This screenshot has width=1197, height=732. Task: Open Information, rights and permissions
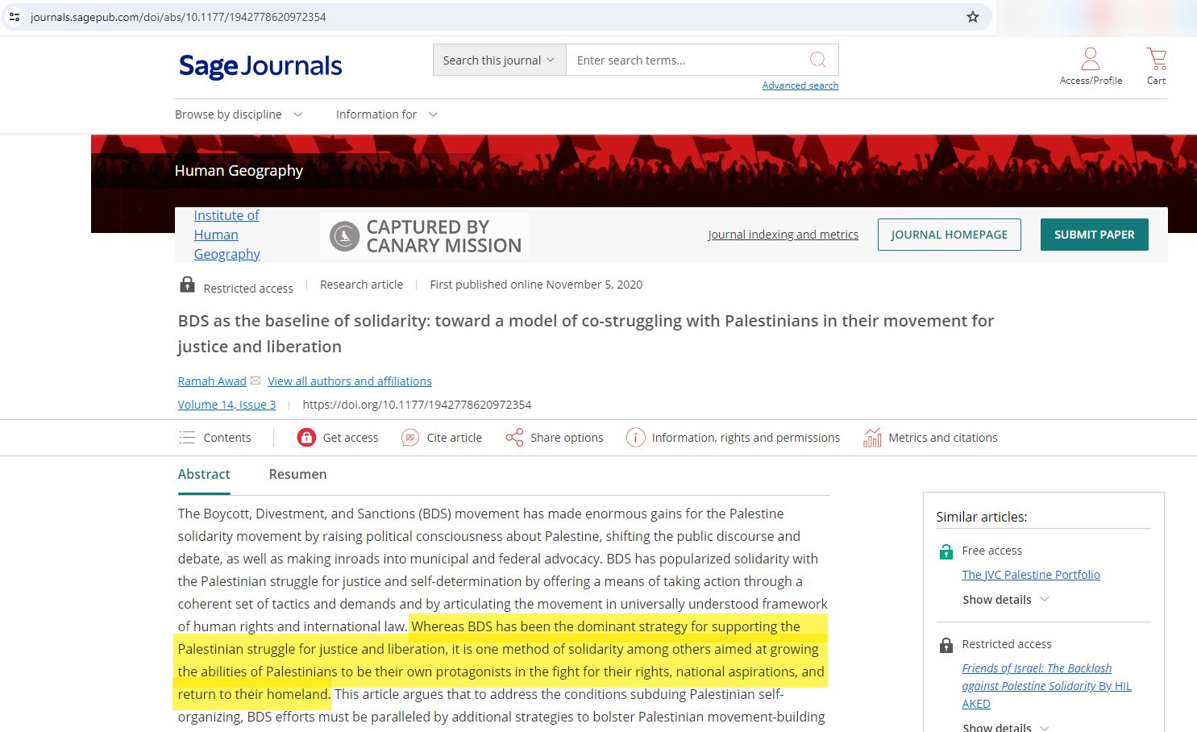point(732,437)
